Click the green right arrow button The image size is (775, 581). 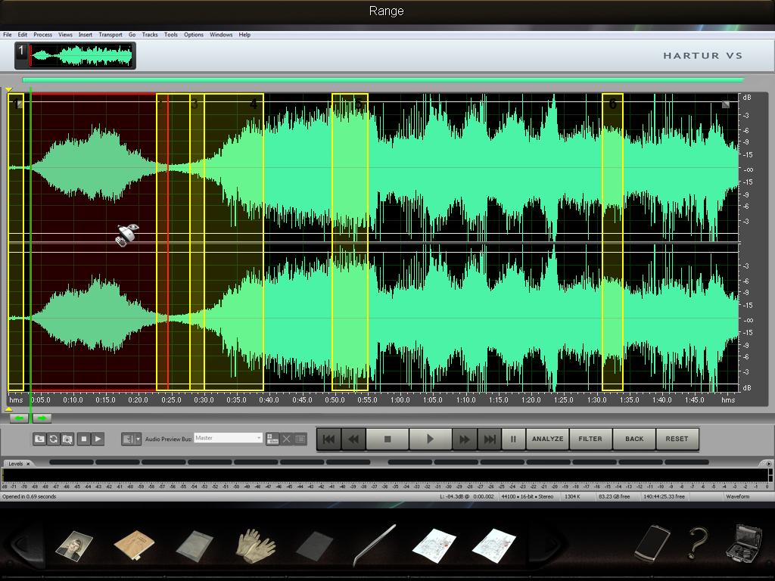tap(42, 418)
